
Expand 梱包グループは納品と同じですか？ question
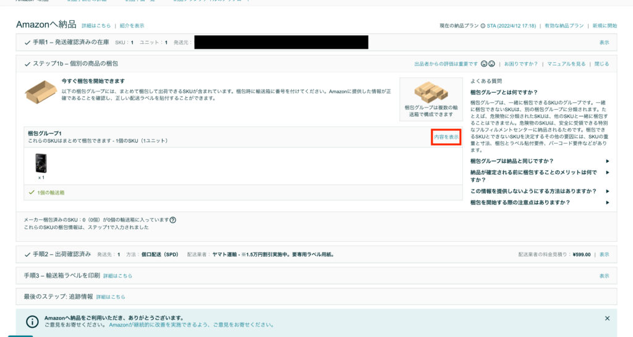click(x=540, y=161)
